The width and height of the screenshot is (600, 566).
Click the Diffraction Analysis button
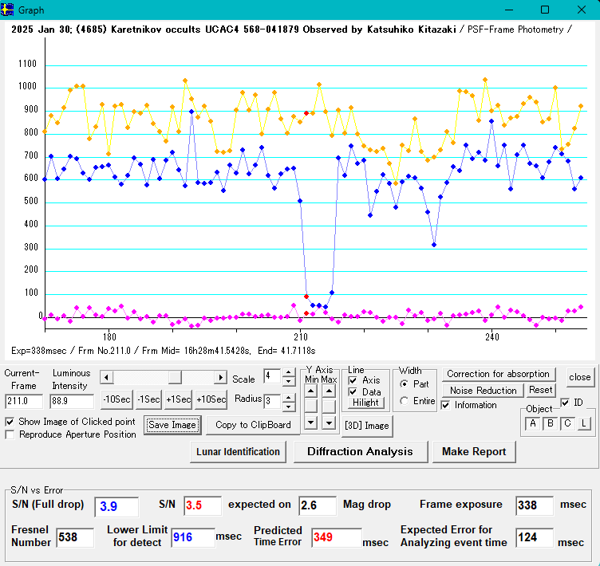tap(360, 452)
